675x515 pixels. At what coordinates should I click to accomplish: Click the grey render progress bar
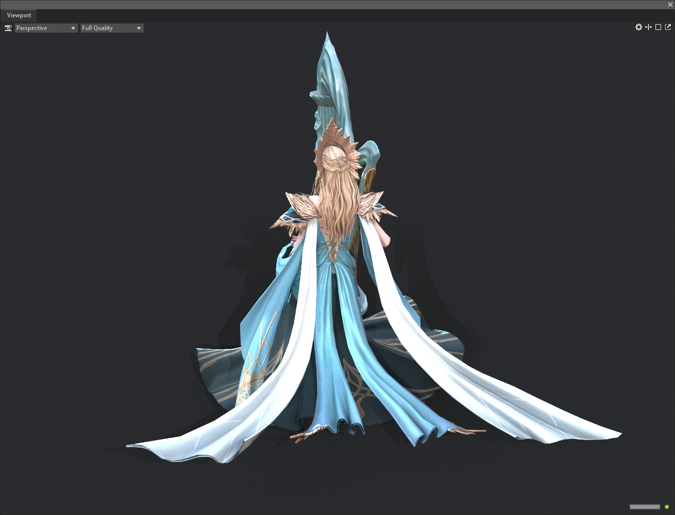point(645,507)
